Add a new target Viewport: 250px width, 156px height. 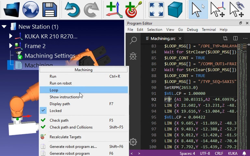133,9
